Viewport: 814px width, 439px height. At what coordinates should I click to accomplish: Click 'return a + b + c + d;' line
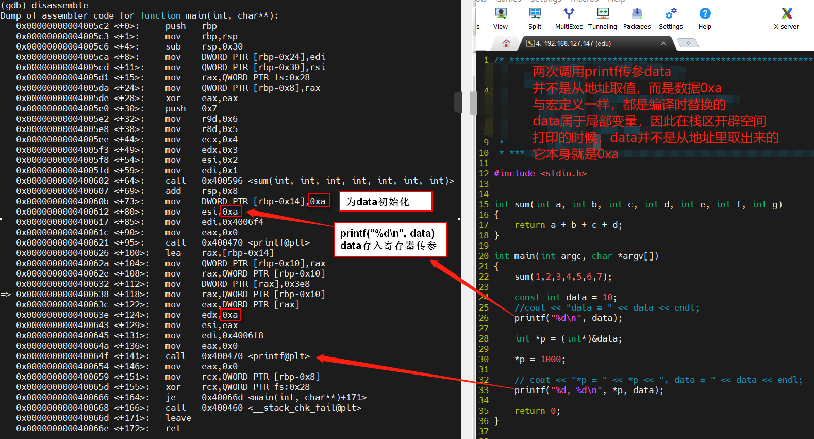click(x=568, y=225)
